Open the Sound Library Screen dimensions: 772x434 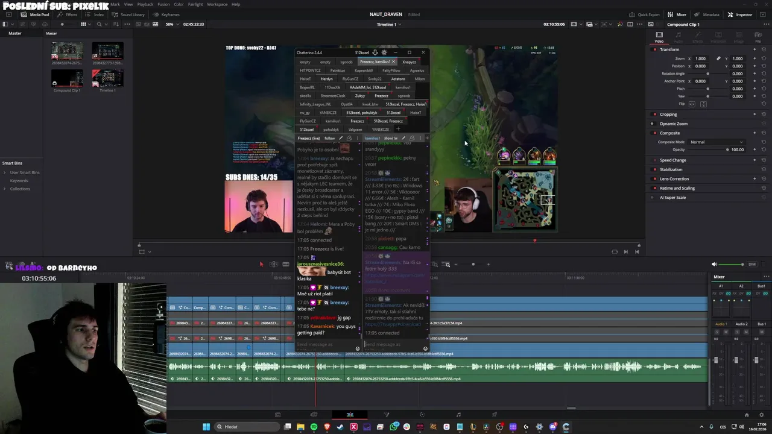tap(128, 14)
